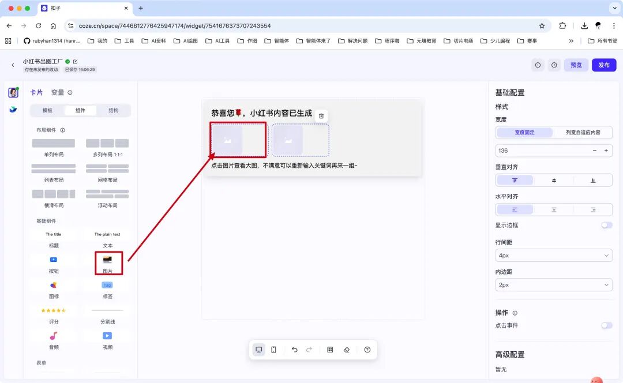Open the 组件 tab
The image size is (623, 383).
80,110
